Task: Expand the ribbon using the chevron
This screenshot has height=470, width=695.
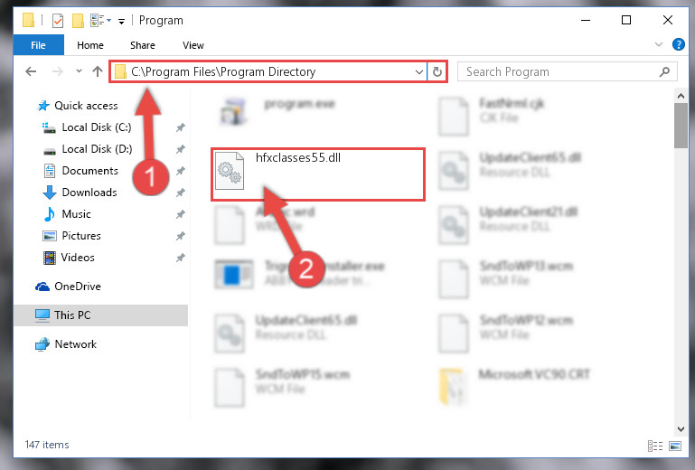Action: pyautogui.click(x=659, y=44)
